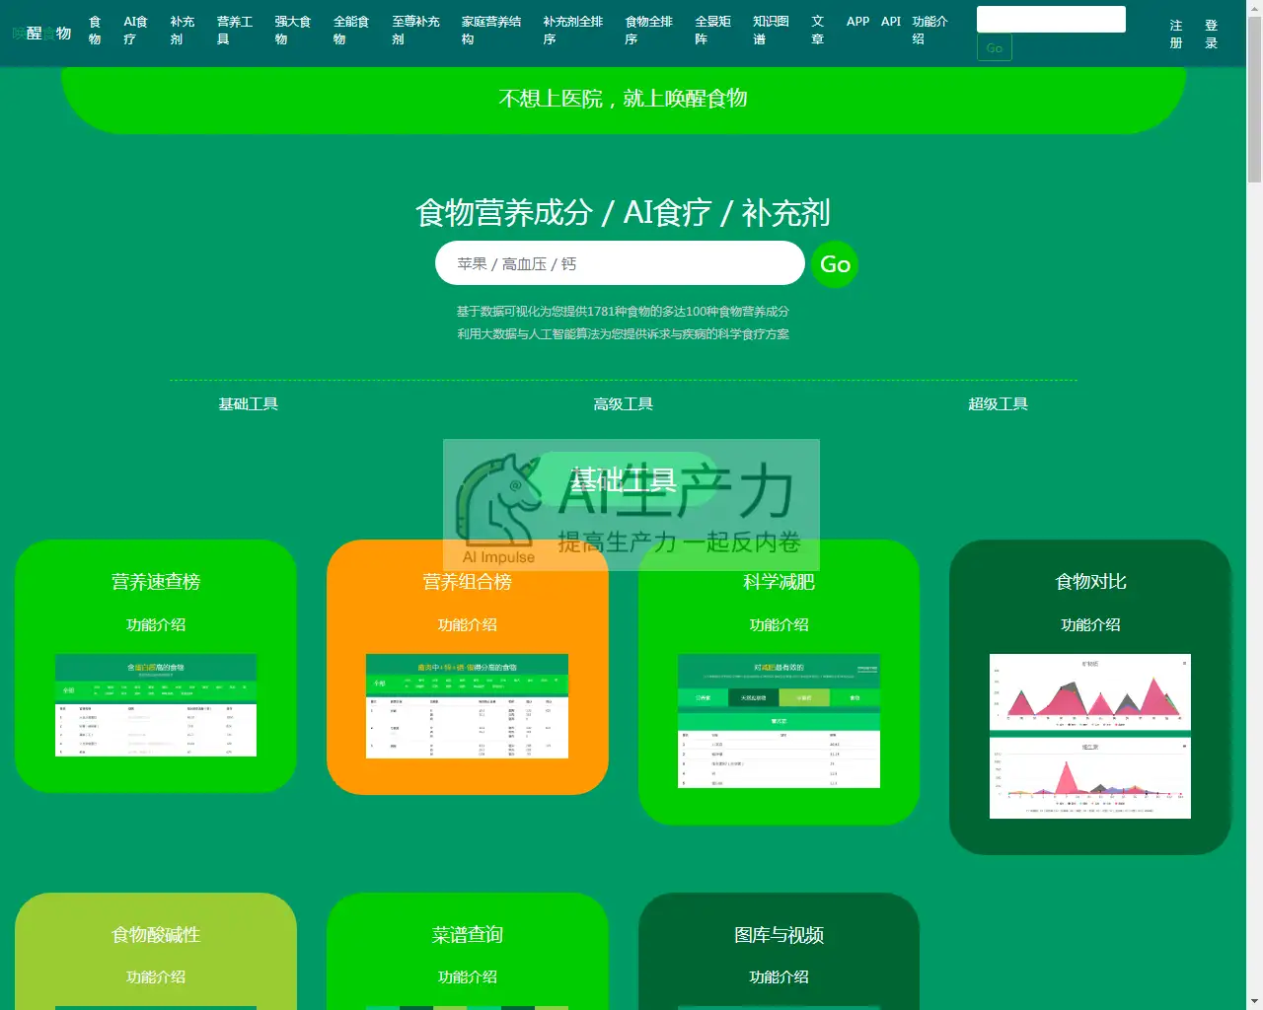Screen dimensions: 1263x1010
Task: Click the 登录 login link
Action: coord(1211,35)
